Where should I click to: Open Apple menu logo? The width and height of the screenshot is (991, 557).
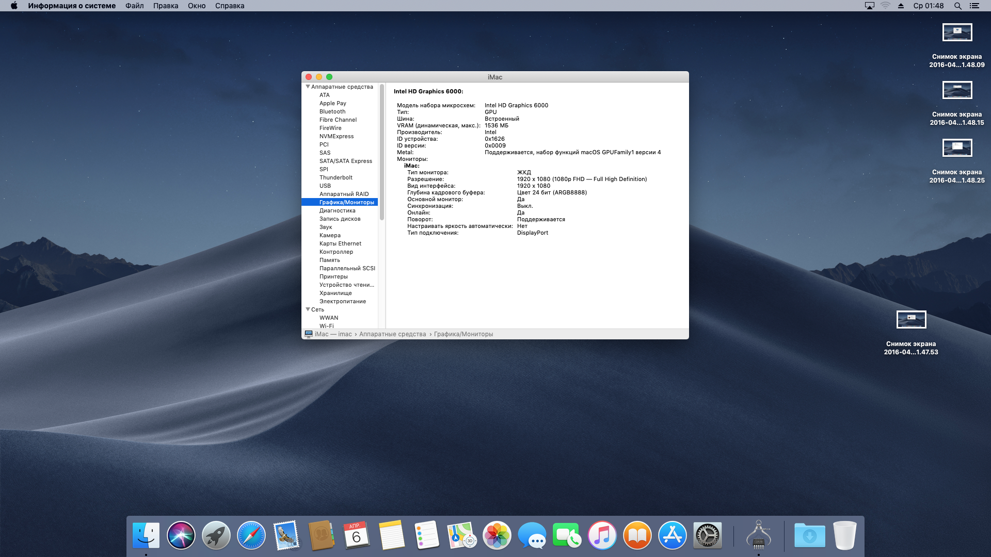(14, 6)
